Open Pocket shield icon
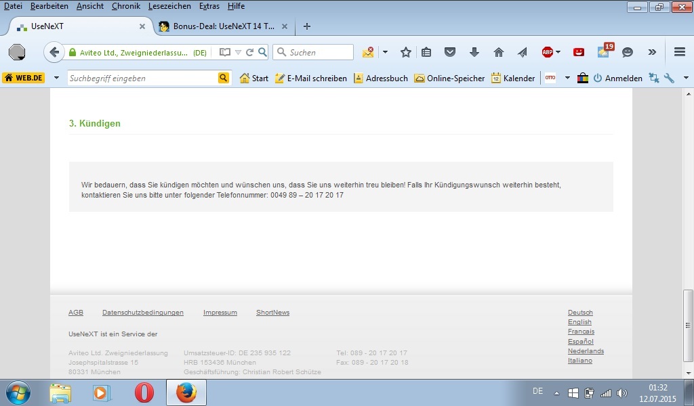This screenshot has height=406, width=694. pyautogui.click(x=450, y=52)
